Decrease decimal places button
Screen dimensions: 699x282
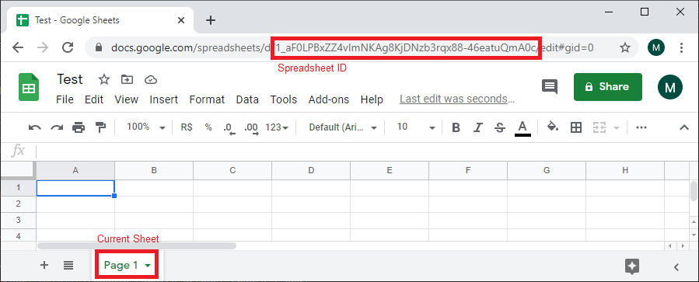229,128
